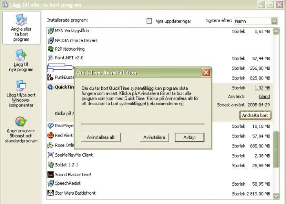Select the Sound Blaster Live! icon
This screenshot has height=204, width=286.
pyautogui.click(x=51, y=175)
